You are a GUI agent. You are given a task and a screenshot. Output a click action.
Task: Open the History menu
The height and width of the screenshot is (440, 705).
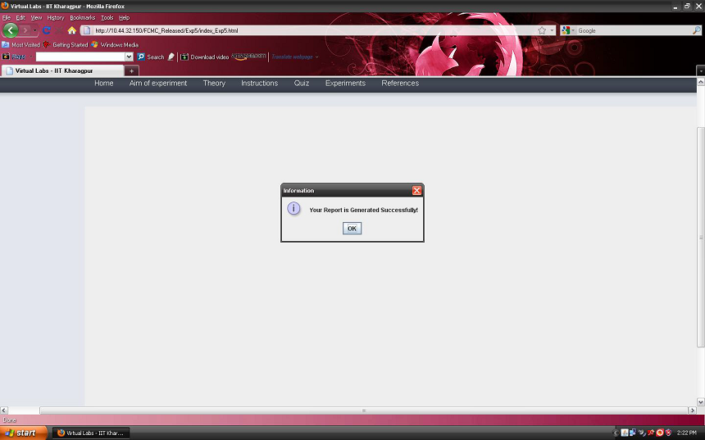tap(55, 17)
